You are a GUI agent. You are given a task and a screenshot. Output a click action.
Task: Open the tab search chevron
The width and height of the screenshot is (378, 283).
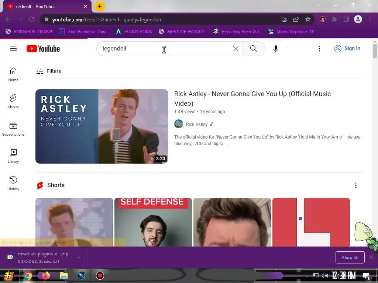pos(319,5)
